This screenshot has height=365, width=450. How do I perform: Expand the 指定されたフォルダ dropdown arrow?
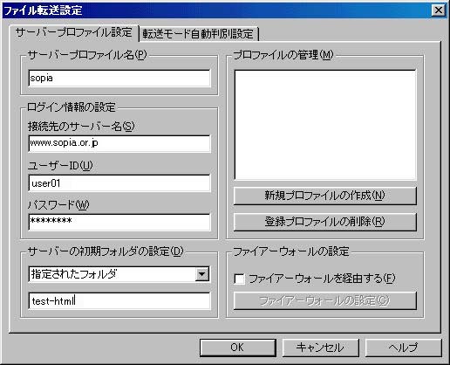202,274
